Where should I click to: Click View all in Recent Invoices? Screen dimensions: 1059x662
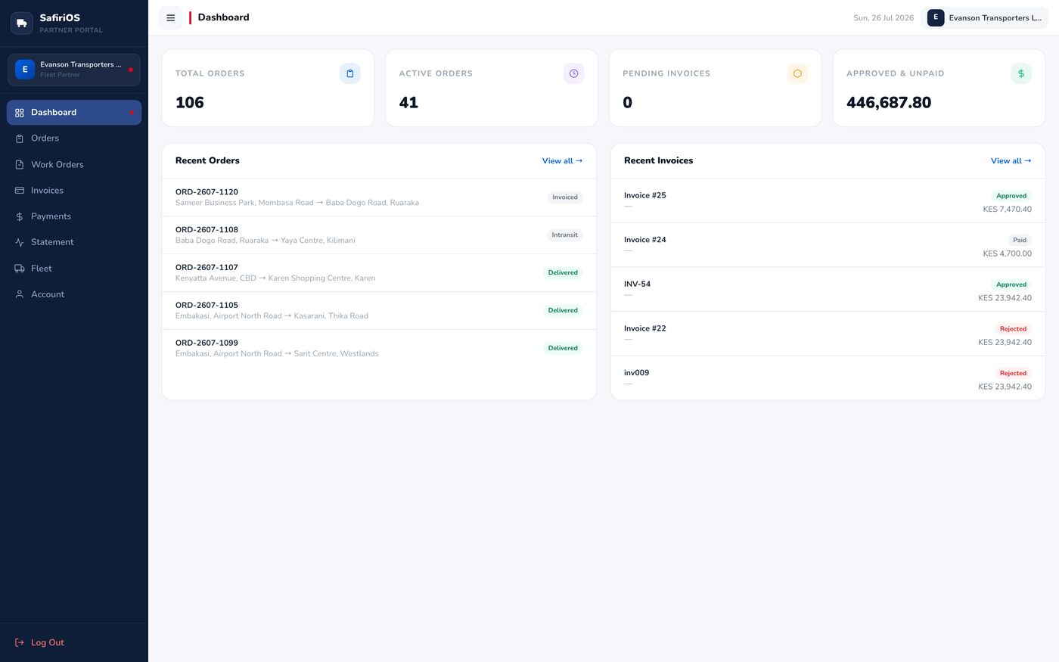[1011, 161]
